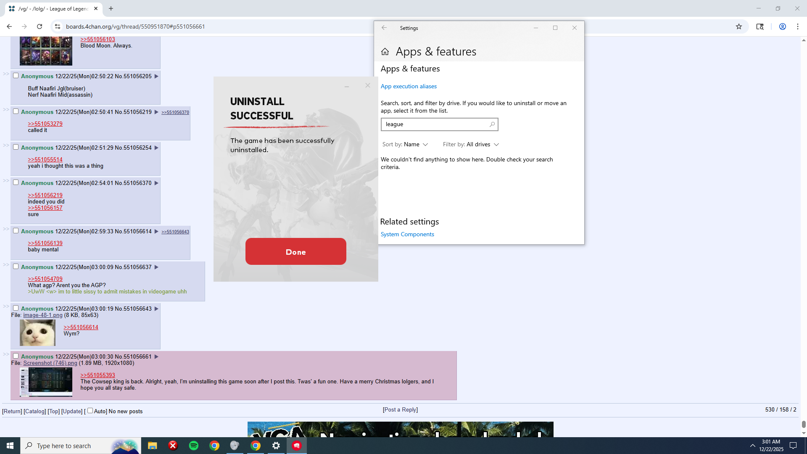807x454 pixels.
Task: Click the search magnifier in apps search box
Action: point(492,124)
